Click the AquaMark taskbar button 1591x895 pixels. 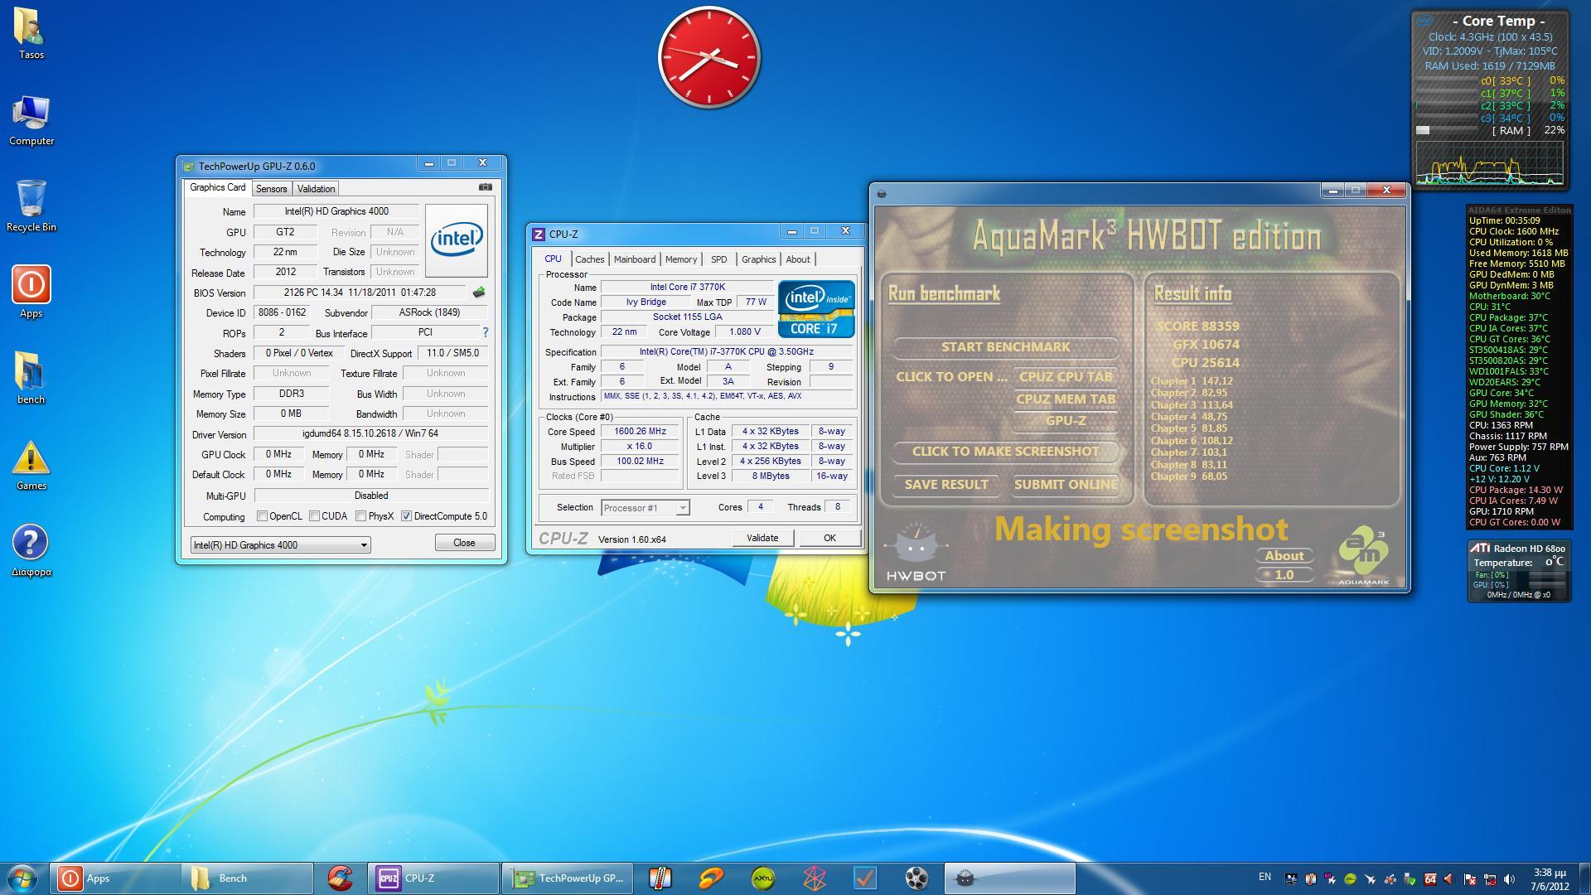coord(1010,878)
